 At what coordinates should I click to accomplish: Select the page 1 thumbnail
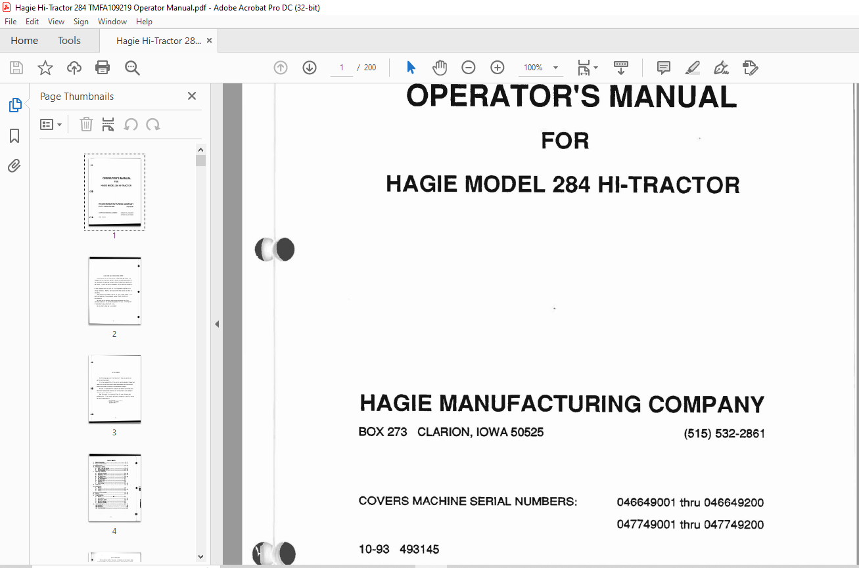(114, 192)
